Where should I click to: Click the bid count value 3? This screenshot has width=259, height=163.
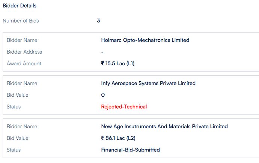point(98,21)
